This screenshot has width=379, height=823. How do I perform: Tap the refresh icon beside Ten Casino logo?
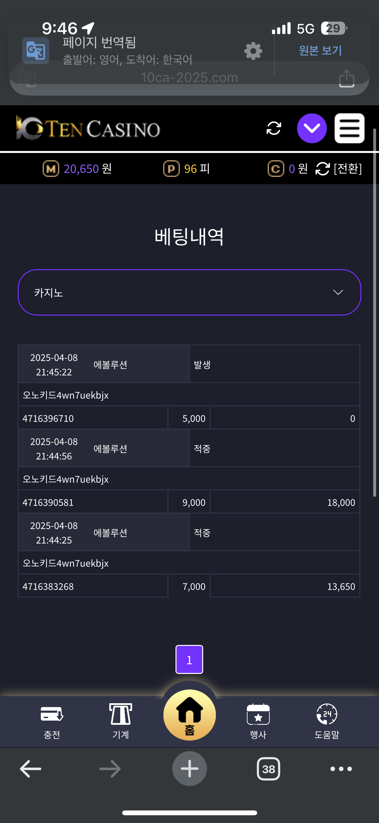coord(274,128)
